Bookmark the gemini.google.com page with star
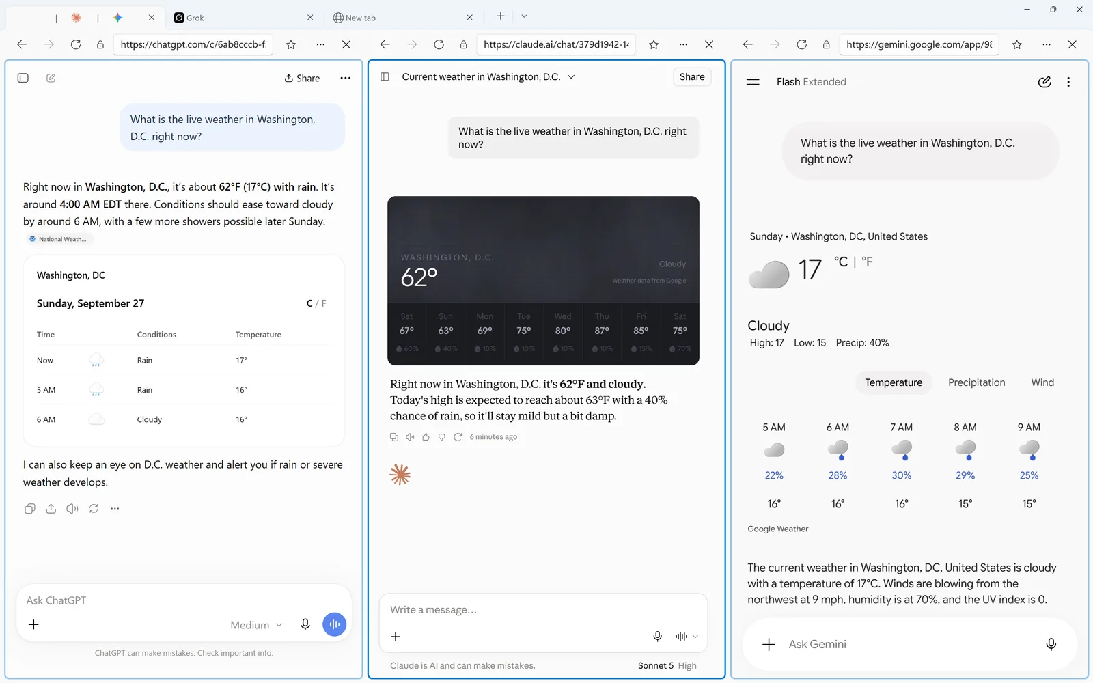Screen dimensions: 1093x683 (1017, 44)
